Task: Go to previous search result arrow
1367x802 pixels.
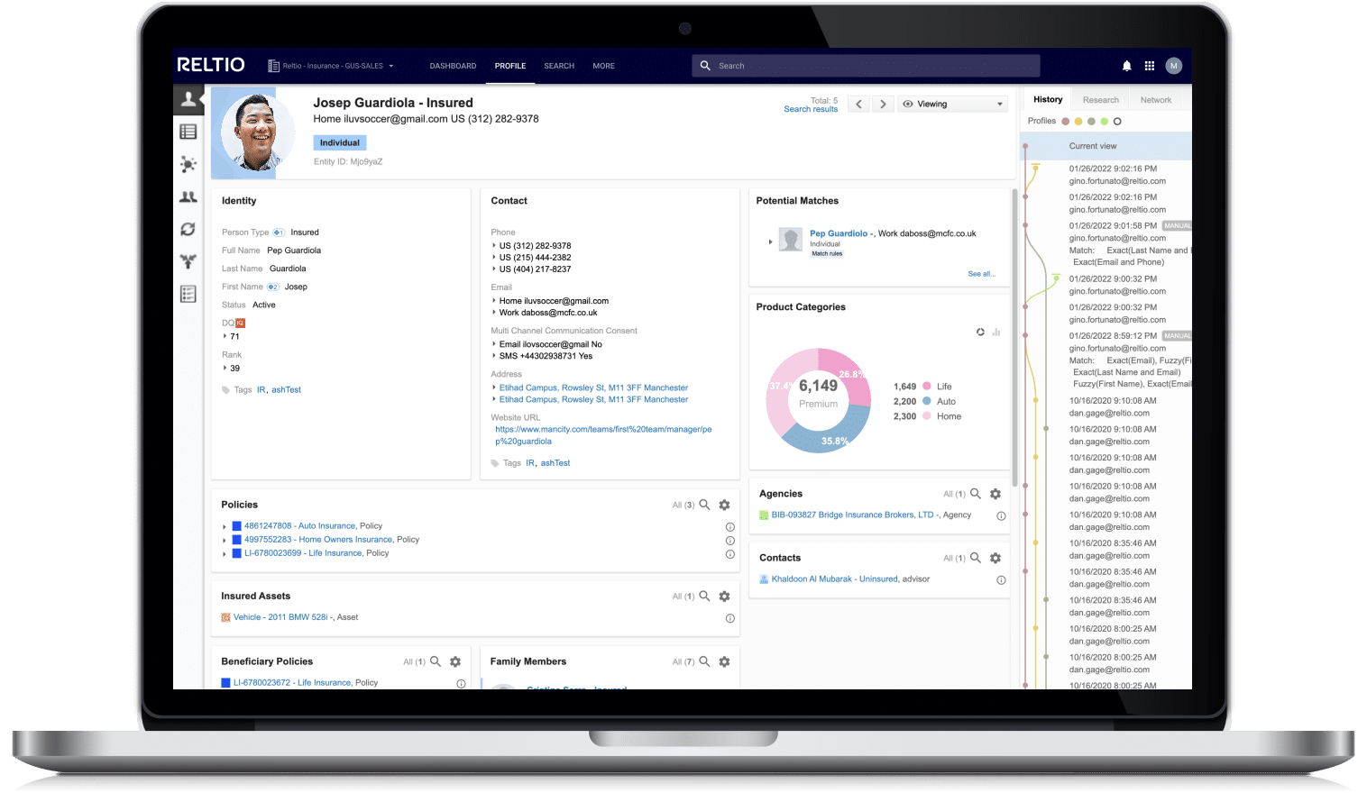Action: (859, 105)
